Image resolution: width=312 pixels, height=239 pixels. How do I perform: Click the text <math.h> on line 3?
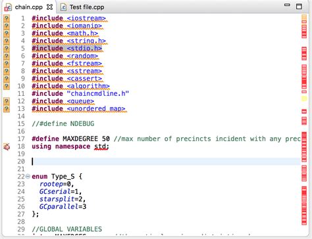point(82,33)
